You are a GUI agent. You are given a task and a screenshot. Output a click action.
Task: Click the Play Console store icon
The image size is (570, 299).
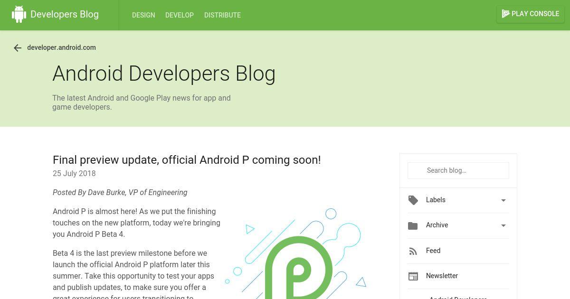click(x=506, y=14)
